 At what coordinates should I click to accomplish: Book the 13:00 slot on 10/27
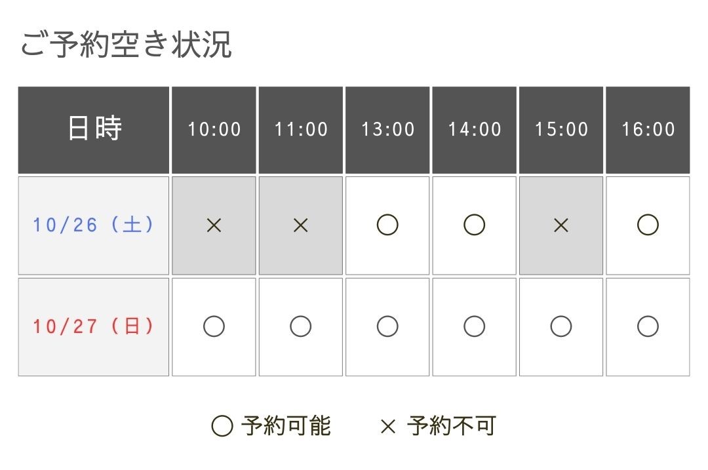pos(387,327)
